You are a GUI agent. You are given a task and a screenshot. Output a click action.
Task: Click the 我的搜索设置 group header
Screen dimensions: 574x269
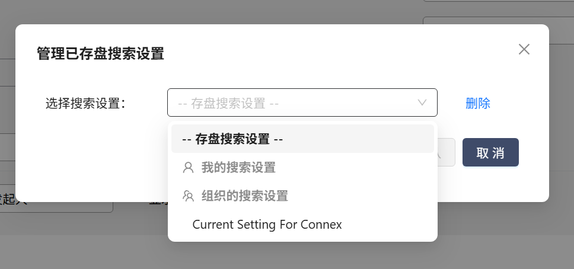tap(238, 168)
